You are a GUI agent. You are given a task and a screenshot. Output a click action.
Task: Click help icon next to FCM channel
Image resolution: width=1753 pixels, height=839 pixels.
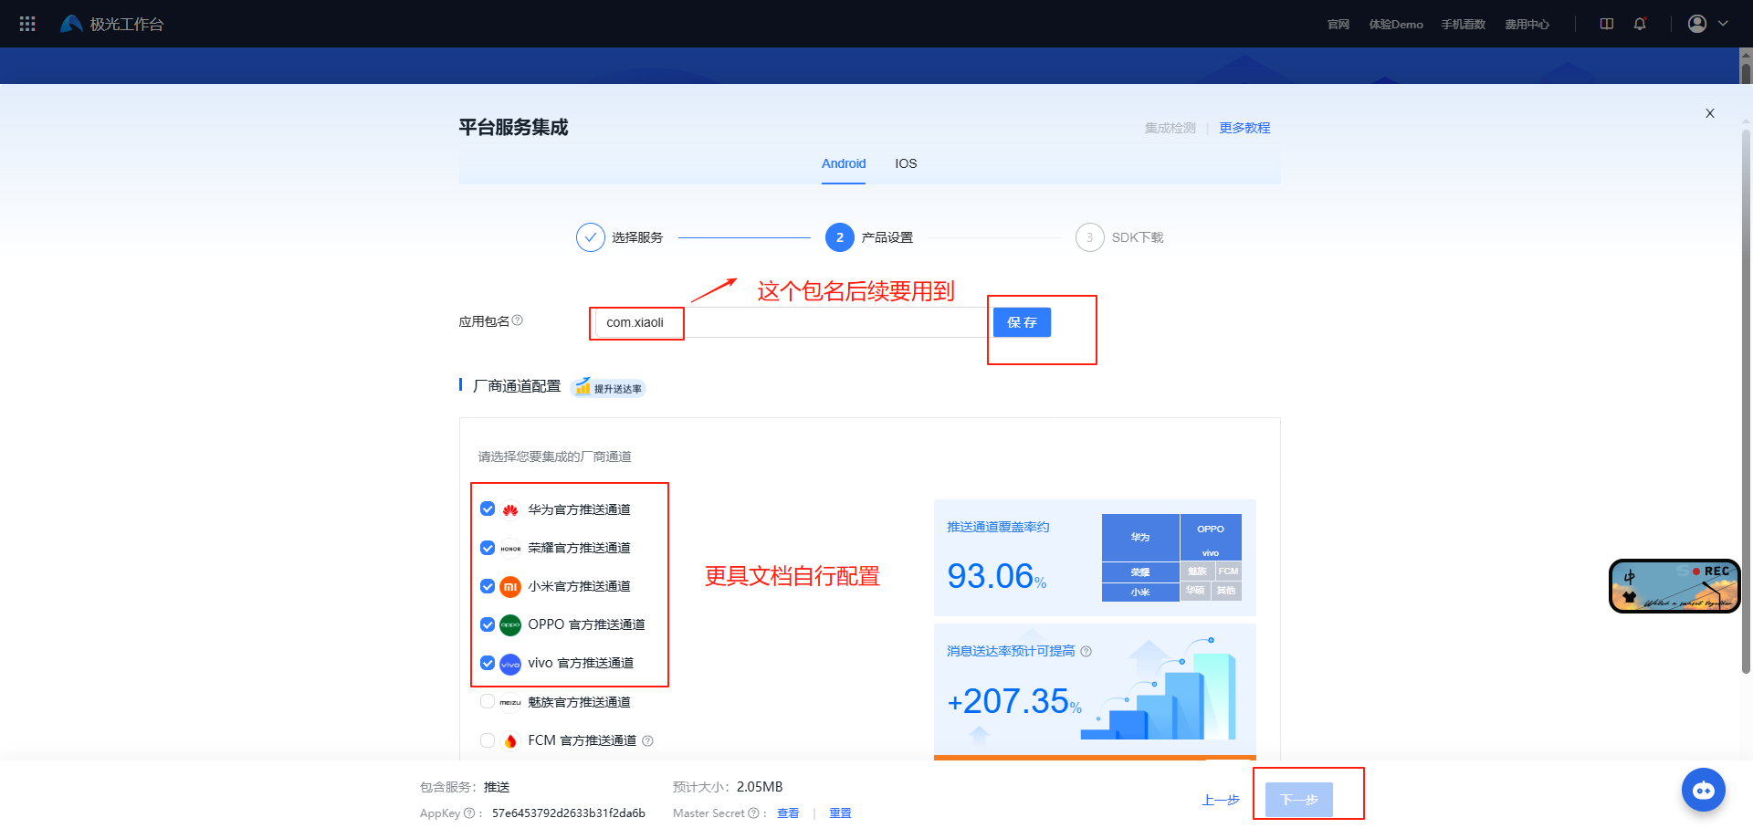[647, 740]
